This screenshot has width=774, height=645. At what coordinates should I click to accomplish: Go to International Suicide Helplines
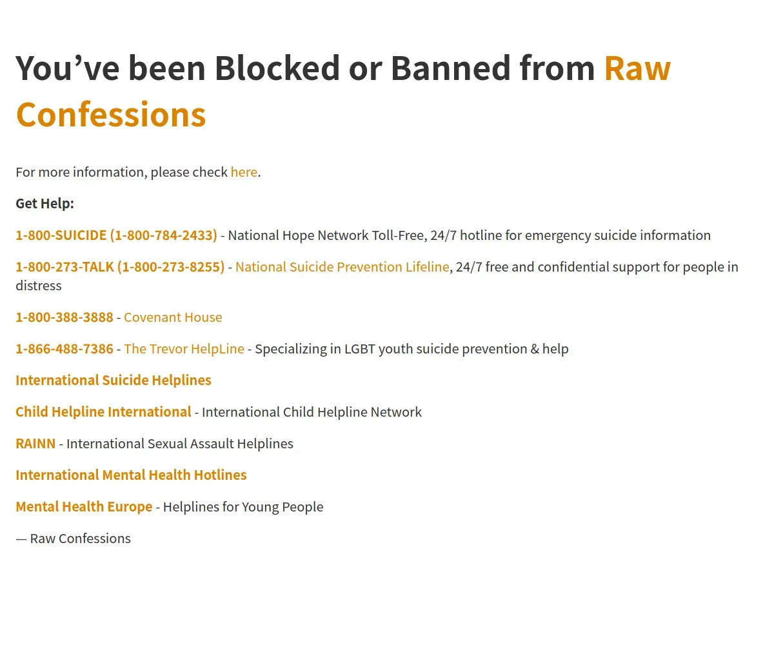click(114, 381)
